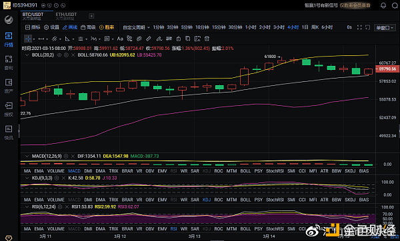
Task: Click the user avatar next to ID5394391
Action: [x=7, y=5]
